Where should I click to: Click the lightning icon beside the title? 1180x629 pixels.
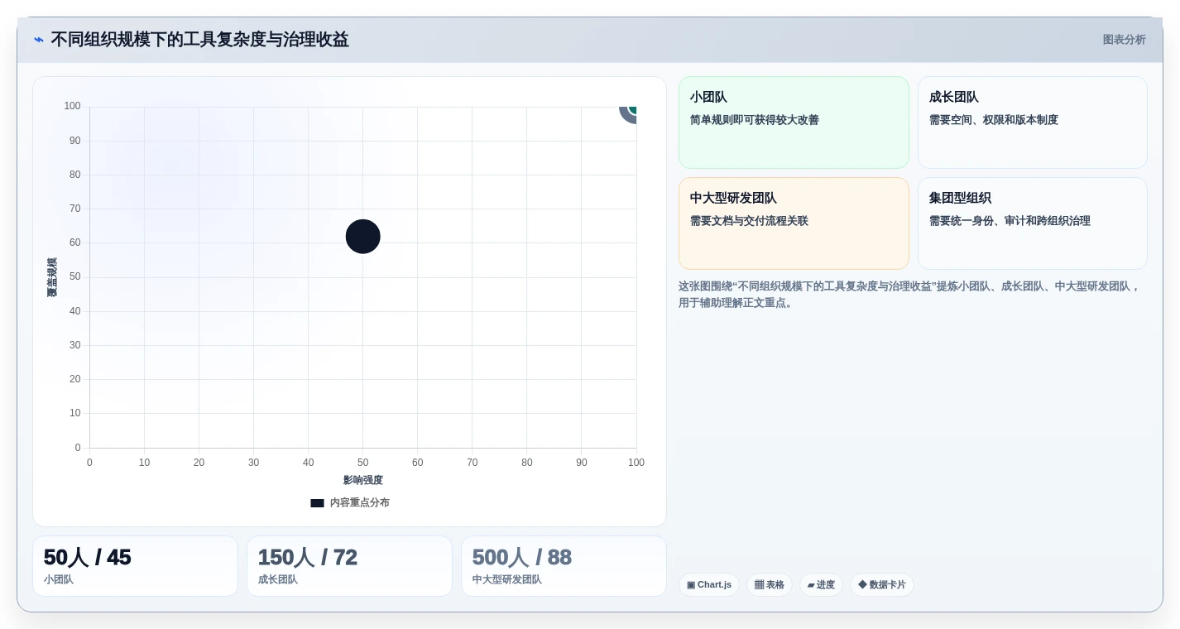(39, 40)
